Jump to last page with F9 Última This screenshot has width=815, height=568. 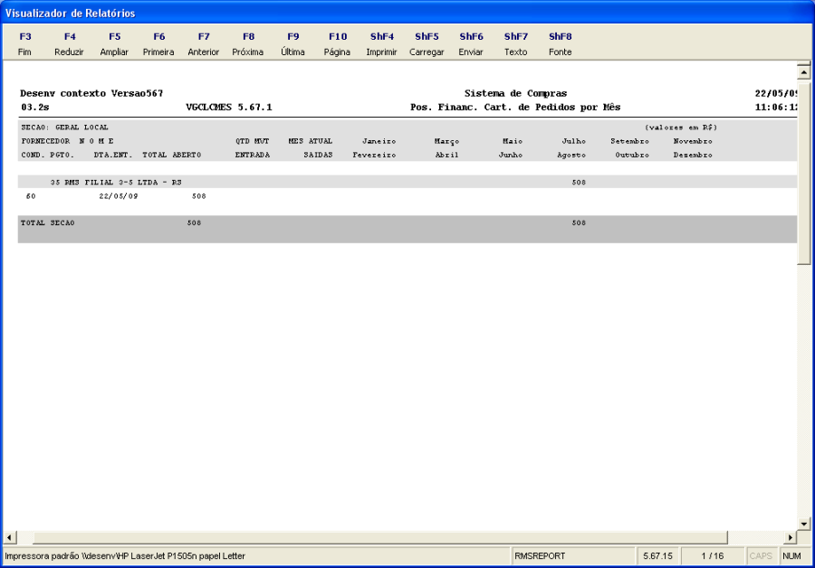[292, 44]
